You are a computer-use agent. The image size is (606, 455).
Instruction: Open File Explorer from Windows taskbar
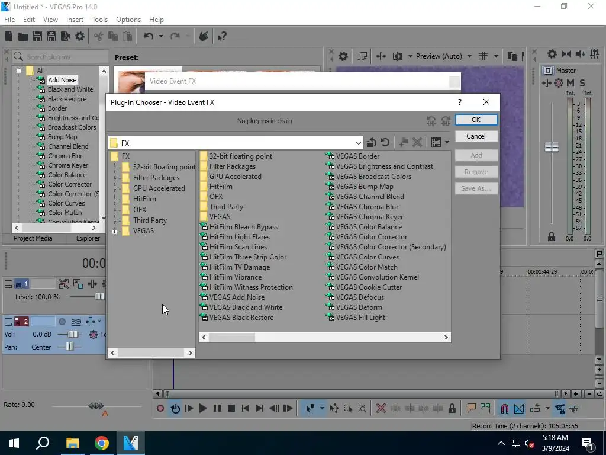(72, 443)
